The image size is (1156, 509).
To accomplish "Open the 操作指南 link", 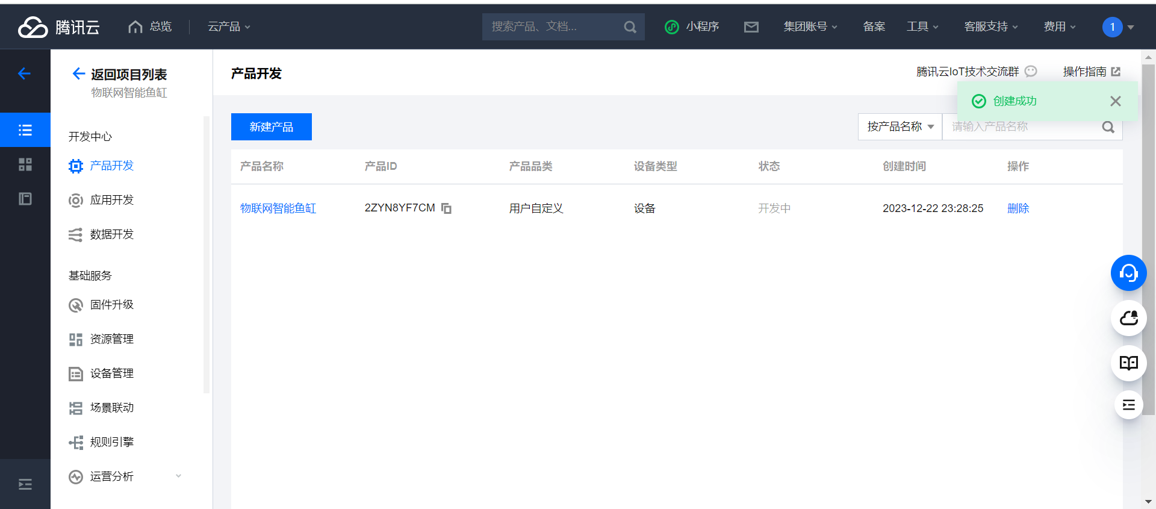I will 1084,72.
